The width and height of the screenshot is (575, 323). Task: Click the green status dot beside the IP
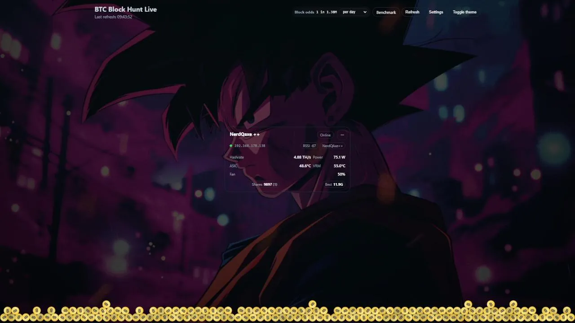click(231, 146)
